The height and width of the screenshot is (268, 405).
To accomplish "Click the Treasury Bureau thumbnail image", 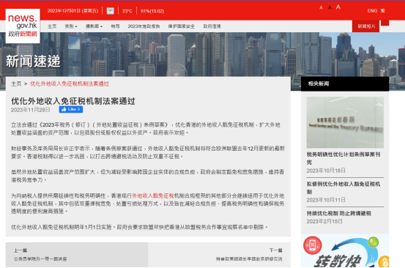I will [345, 122].
